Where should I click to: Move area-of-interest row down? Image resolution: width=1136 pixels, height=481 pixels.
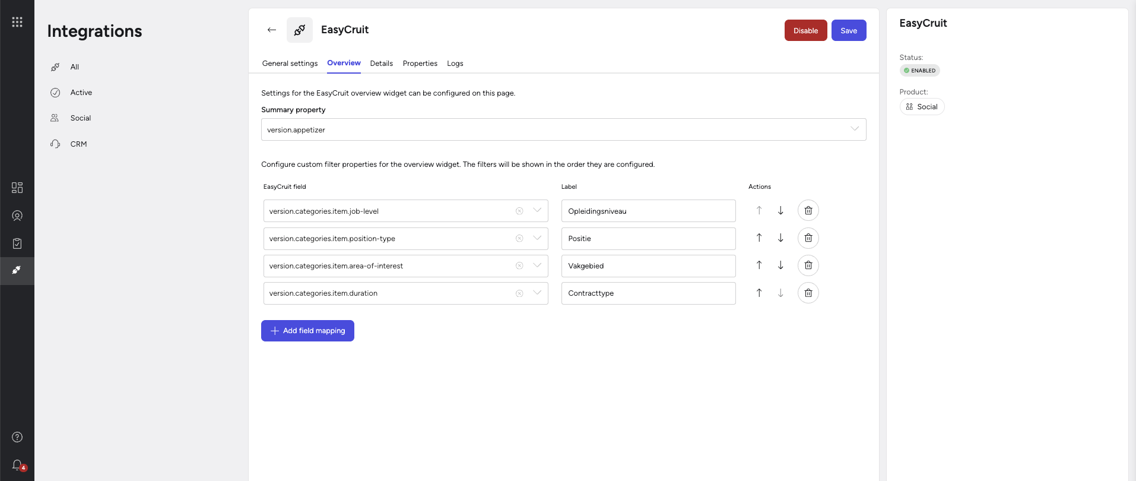(780, 265)
